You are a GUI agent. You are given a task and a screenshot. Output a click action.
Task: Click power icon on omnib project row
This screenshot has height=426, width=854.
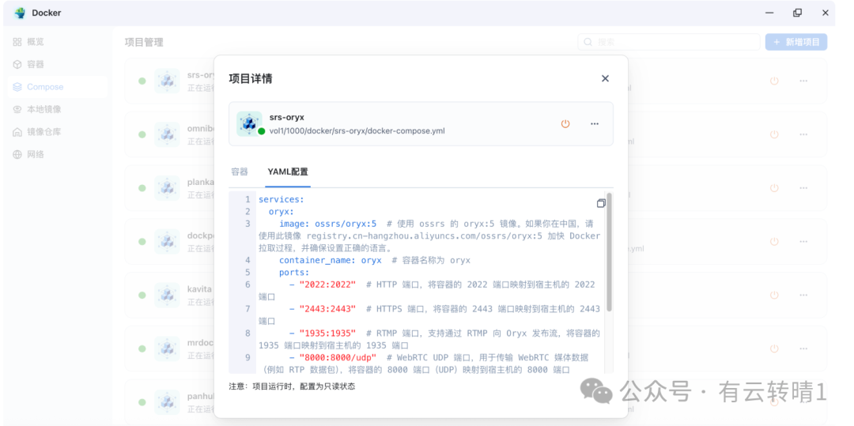coord(774,134)
